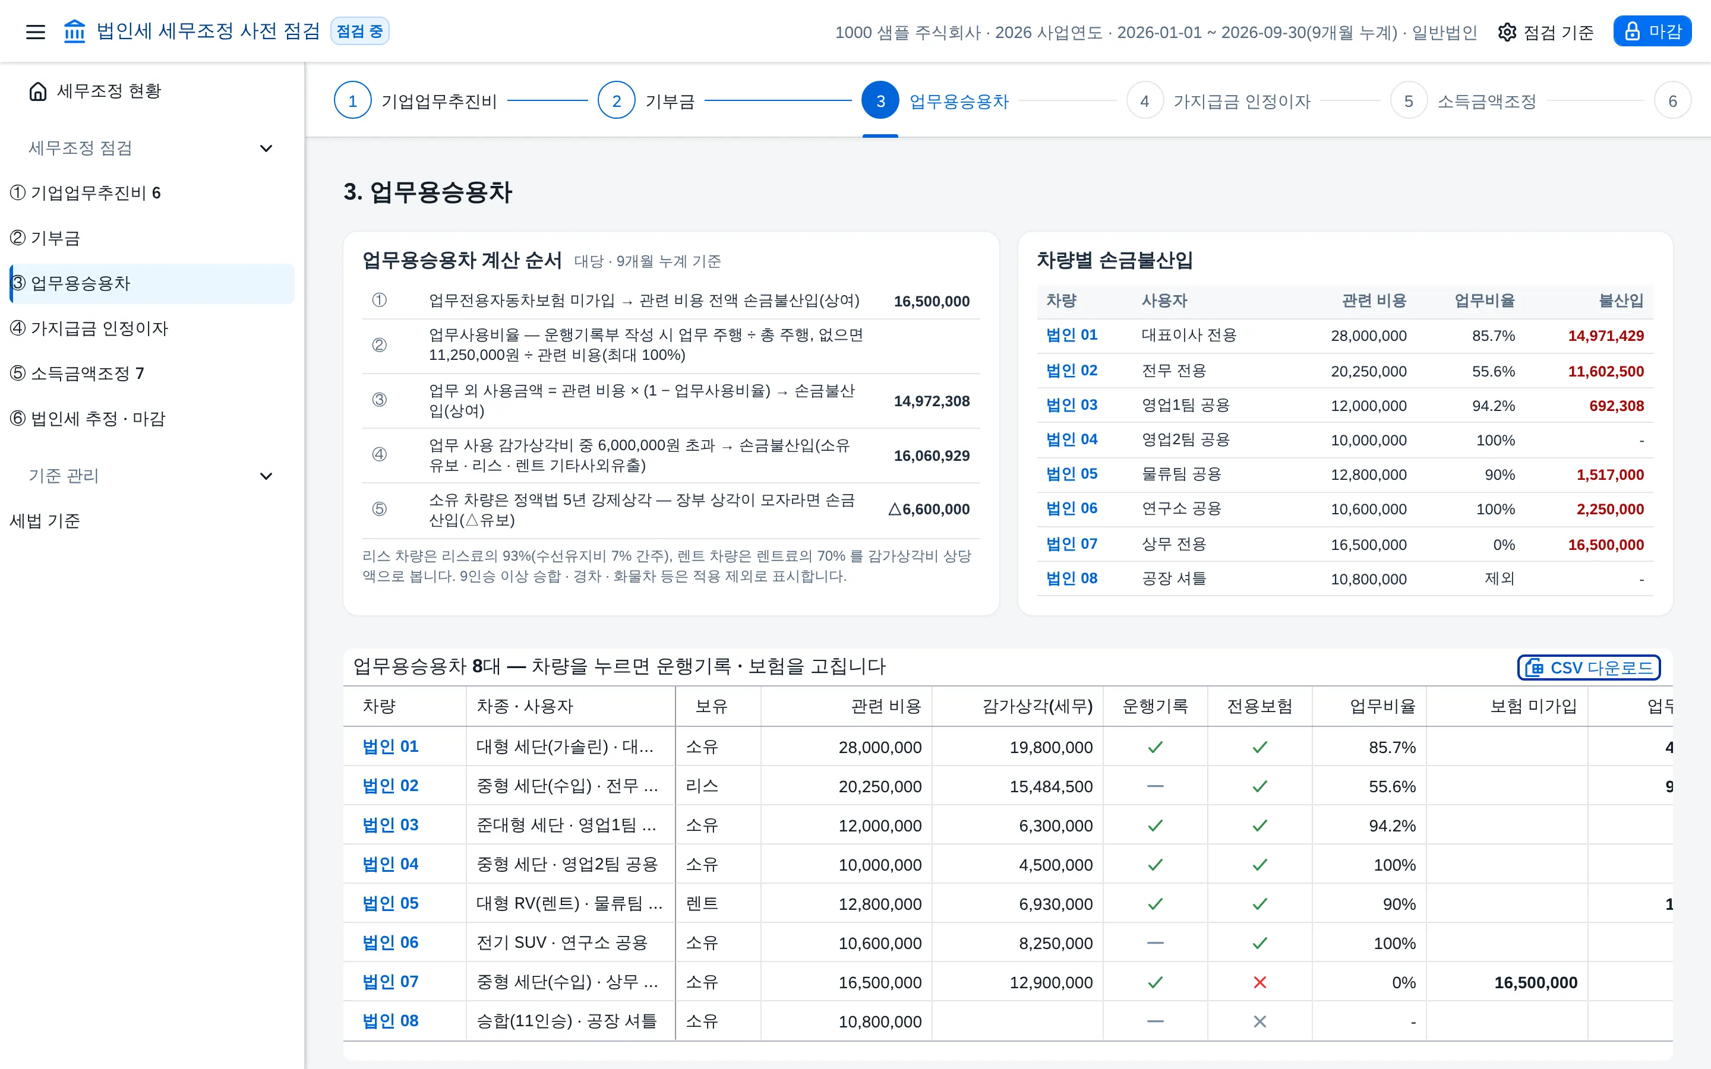1711x1069 pixels.
Task: Click the 전용보험 checkmark for 법인 05
Action: pos(1260,903)
